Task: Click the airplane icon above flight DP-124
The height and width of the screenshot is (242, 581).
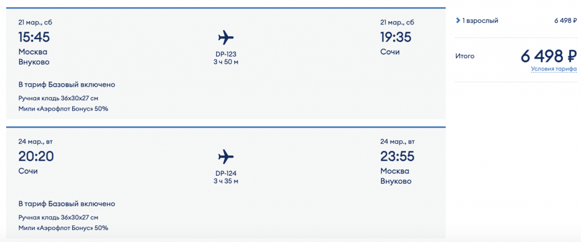Action: click(x=226, y=156)
